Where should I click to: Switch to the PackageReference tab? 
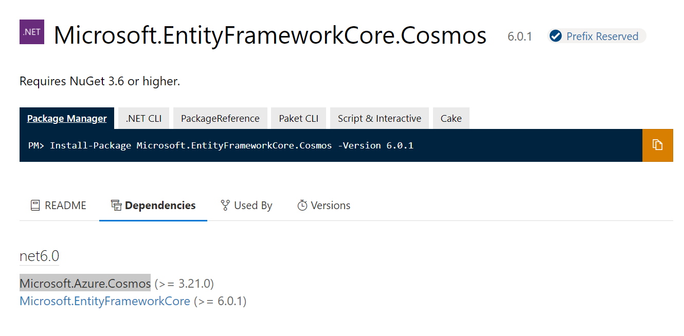click(220, 118)
